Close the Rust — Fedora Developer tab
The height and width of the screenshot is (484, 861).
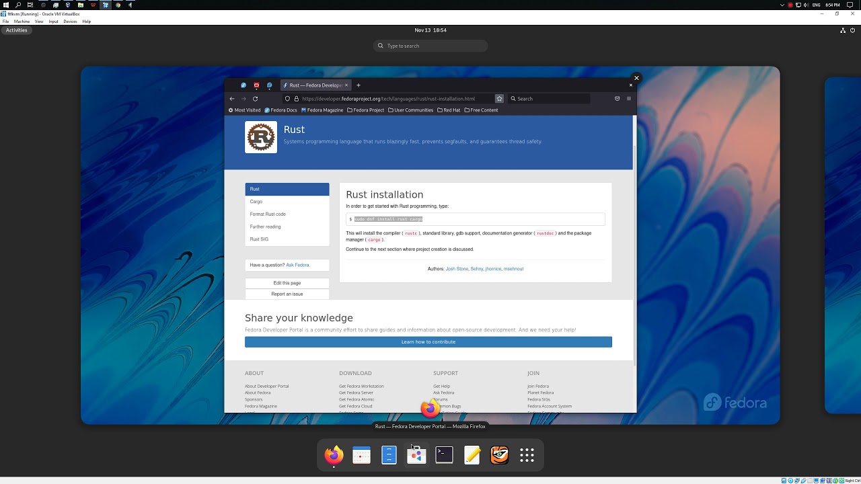[346, 85]
